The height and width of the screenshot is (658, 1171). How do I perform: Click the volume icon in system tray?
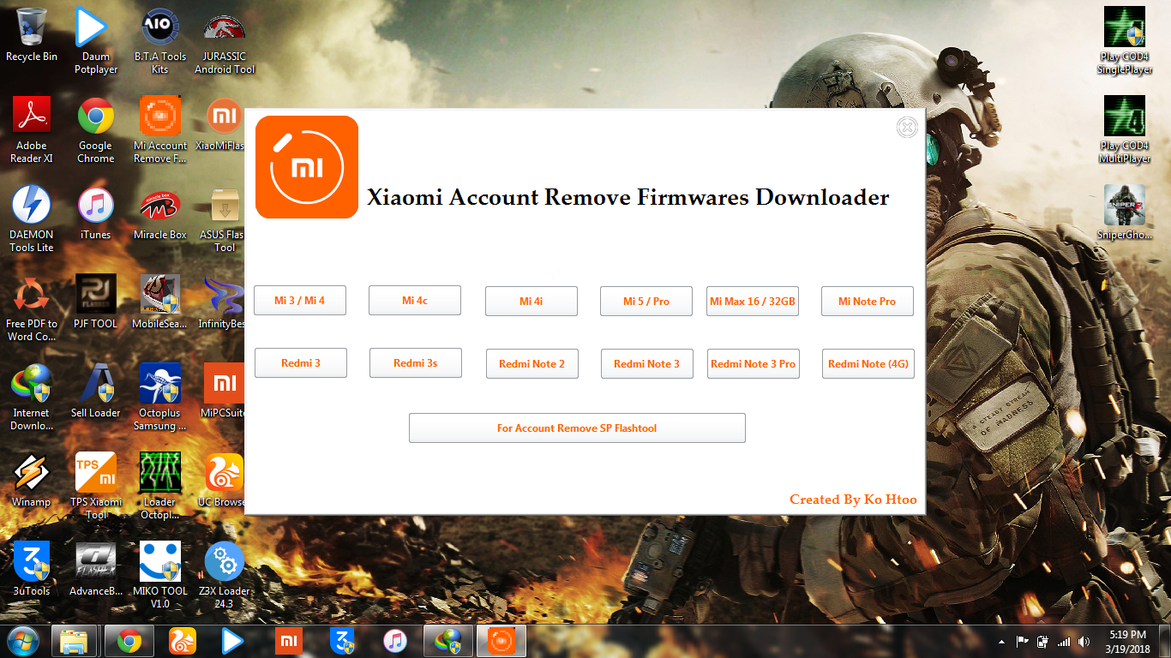tap(1085, 641)
